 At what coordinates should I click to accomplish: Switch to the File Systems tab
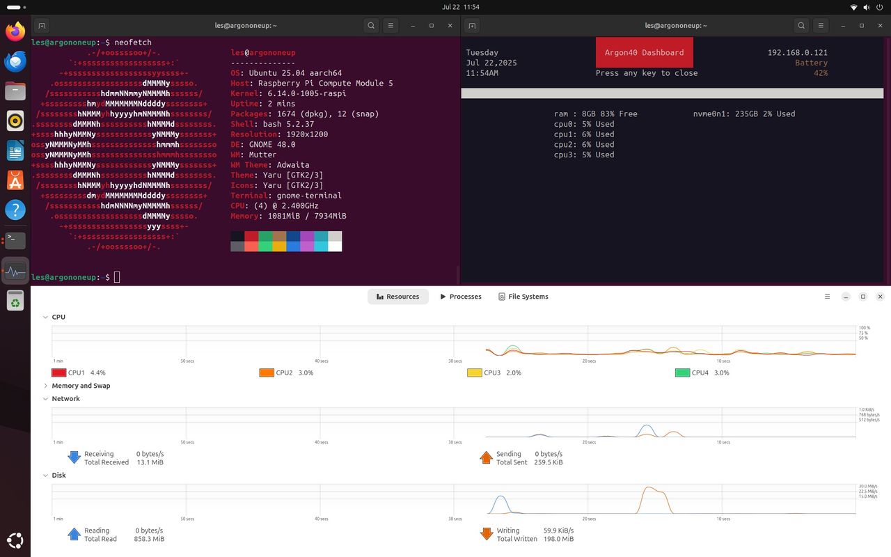pyautogui.click(x=523, y=297)
